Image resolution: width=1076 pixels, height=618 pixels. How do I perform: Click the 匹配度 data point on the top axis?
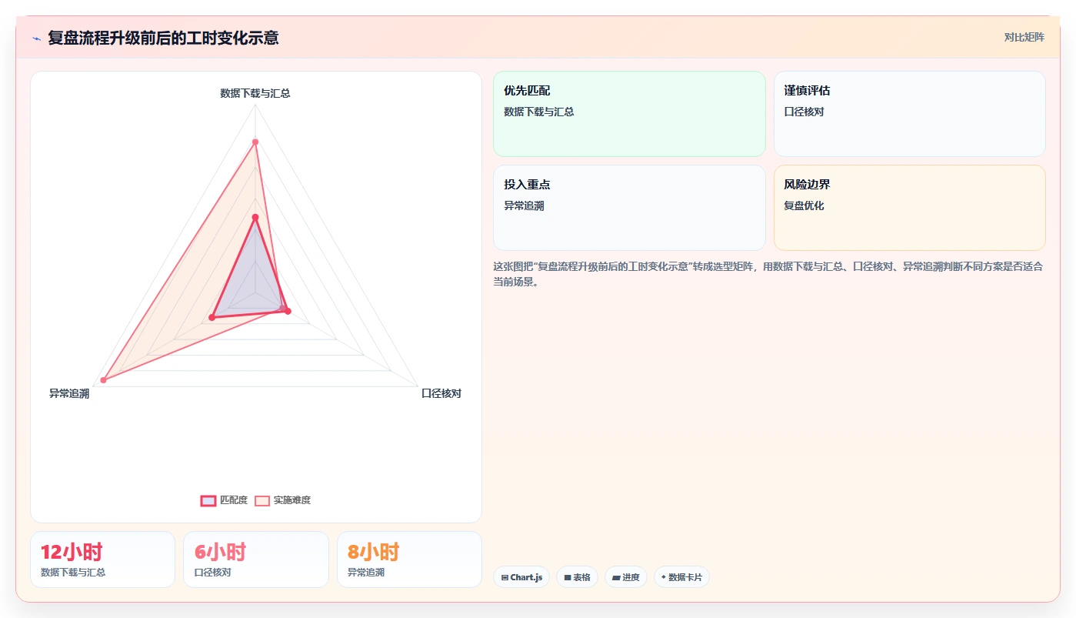coord(255,217)
